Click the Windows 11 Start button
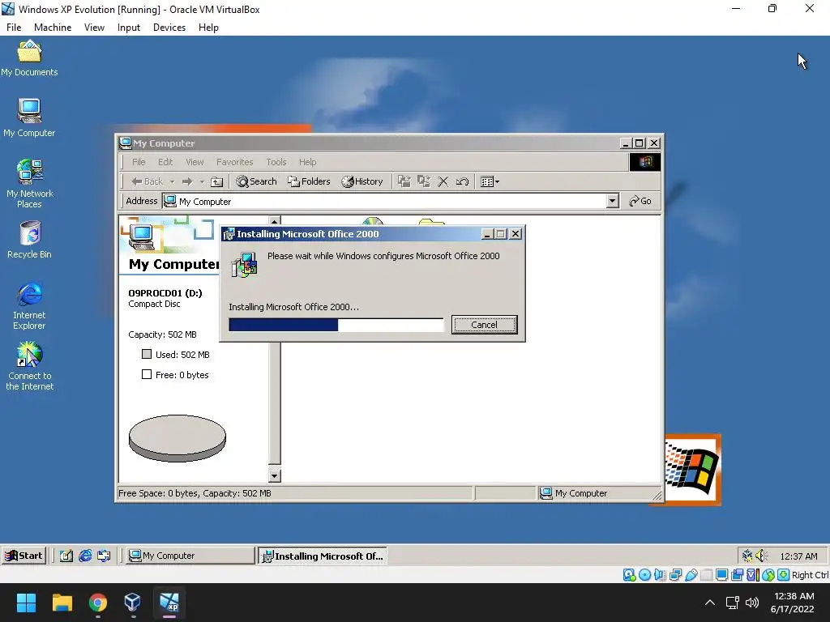This screenshot has height=622, width=830. [x=26, y=602]
